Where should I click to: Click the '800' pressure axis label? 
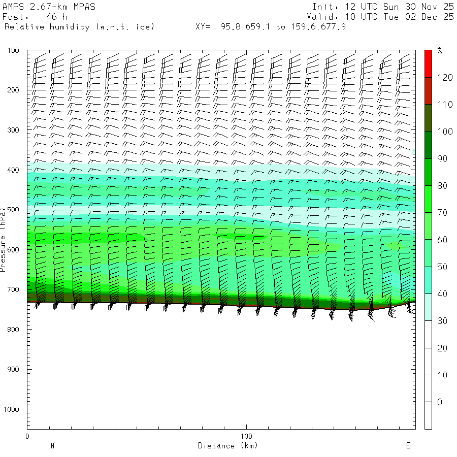13,330
